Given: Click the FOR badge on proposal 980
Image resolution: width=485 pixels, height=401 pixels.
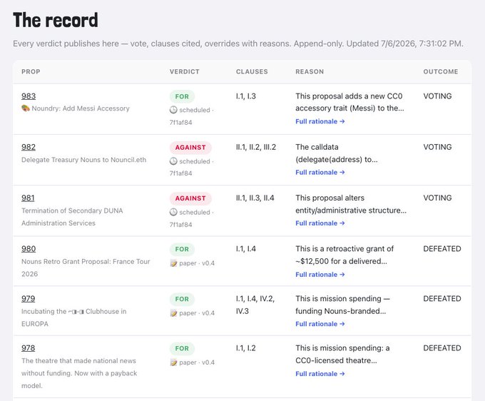Looking at the screenshot, I should (x=182, y=249).
